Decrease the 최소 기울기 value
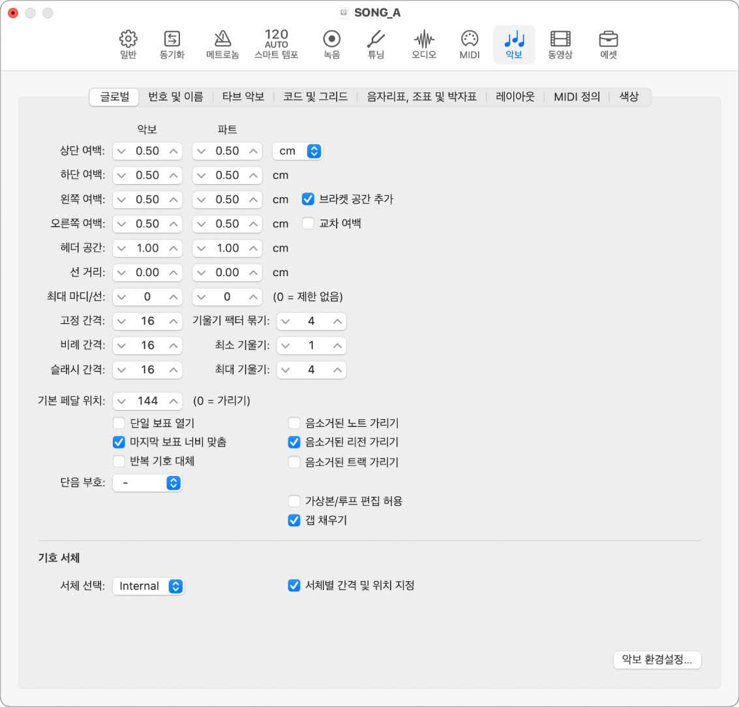The width and height of the screenshot is (739, 707). 286,346
